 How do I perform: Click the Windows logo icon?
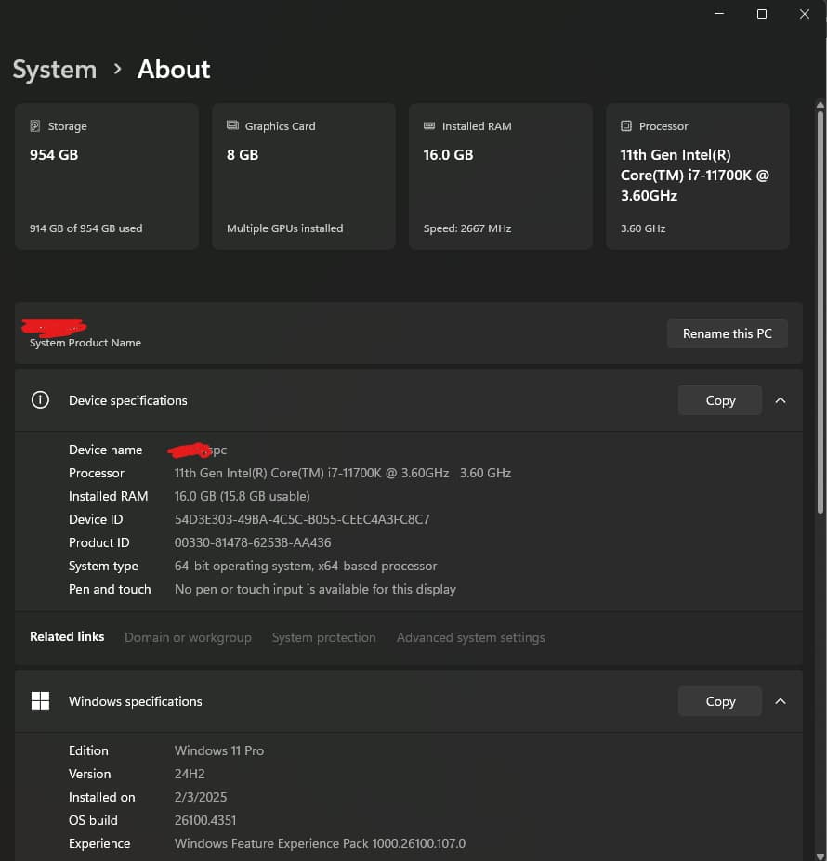[40, 700]
